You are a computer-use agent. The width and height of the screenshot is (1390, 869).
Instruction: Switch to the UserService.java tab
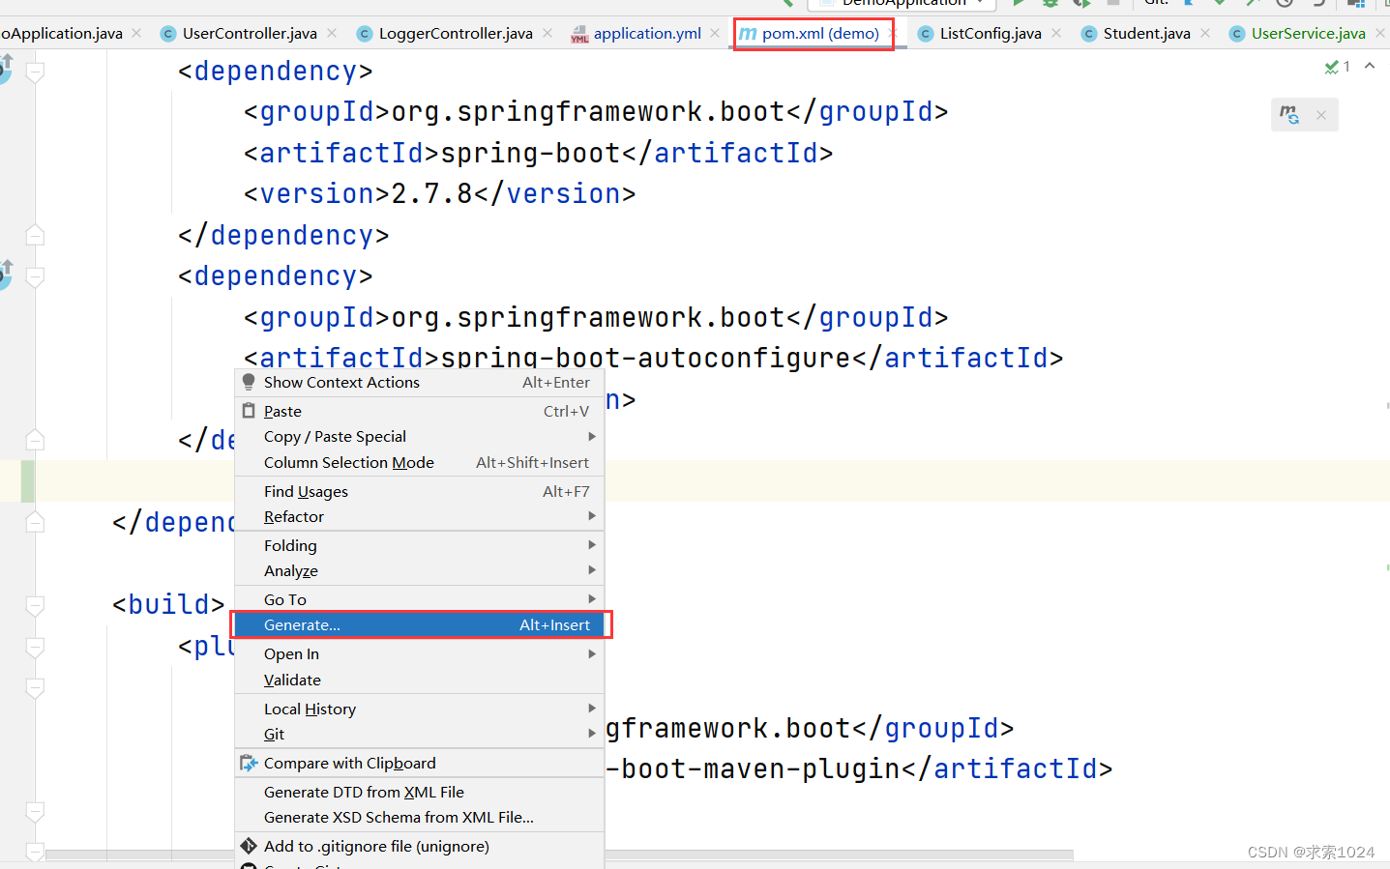coord(1308,34)
